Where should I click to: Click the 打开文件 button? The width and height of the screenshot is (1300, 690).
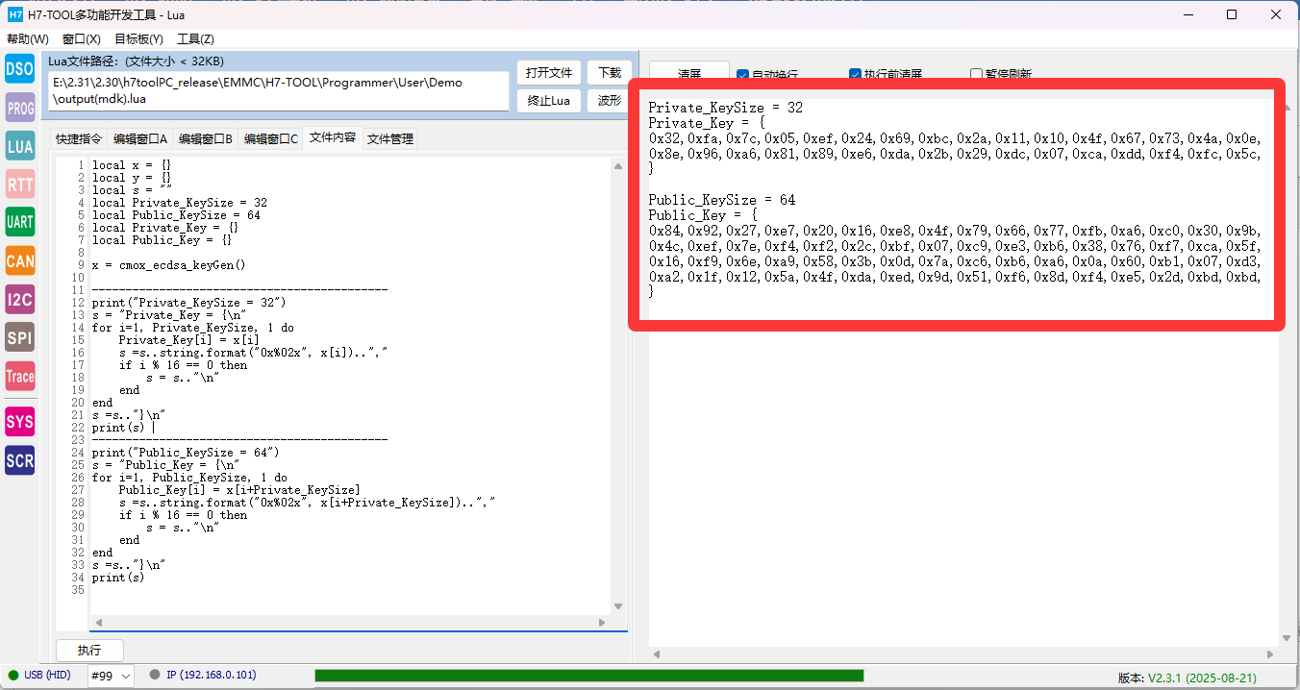pyautogui.click(x=549, y=73)
